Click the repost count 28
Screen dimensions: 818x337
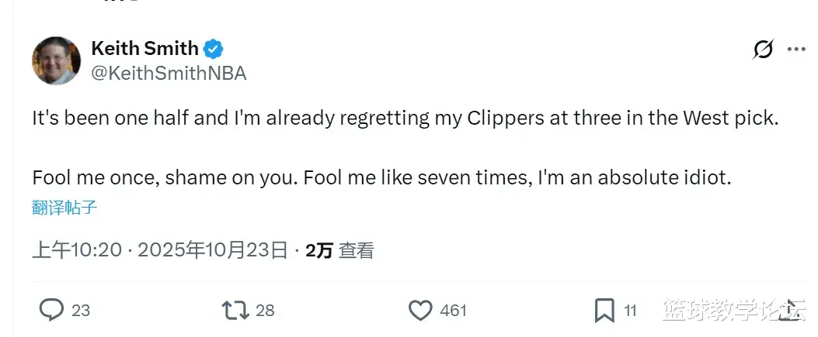tap(265, 311)
